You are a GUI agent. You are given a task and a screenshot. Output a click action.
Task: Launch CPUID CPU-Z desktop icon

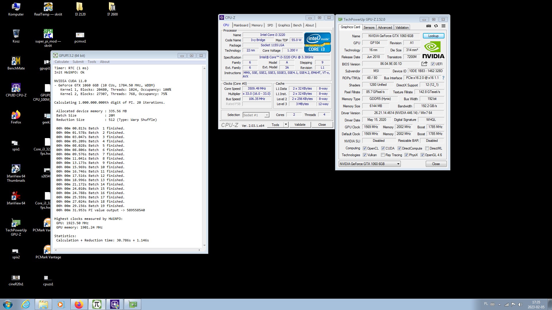pyautogui.click(x=16, y=90)
